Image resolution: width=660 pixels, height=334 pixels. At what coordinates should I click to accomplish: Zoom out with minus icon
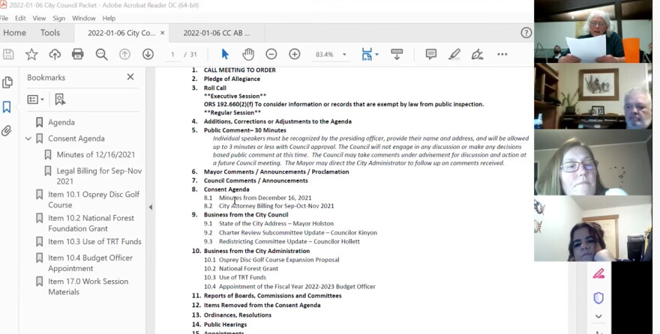pos(271,54)
